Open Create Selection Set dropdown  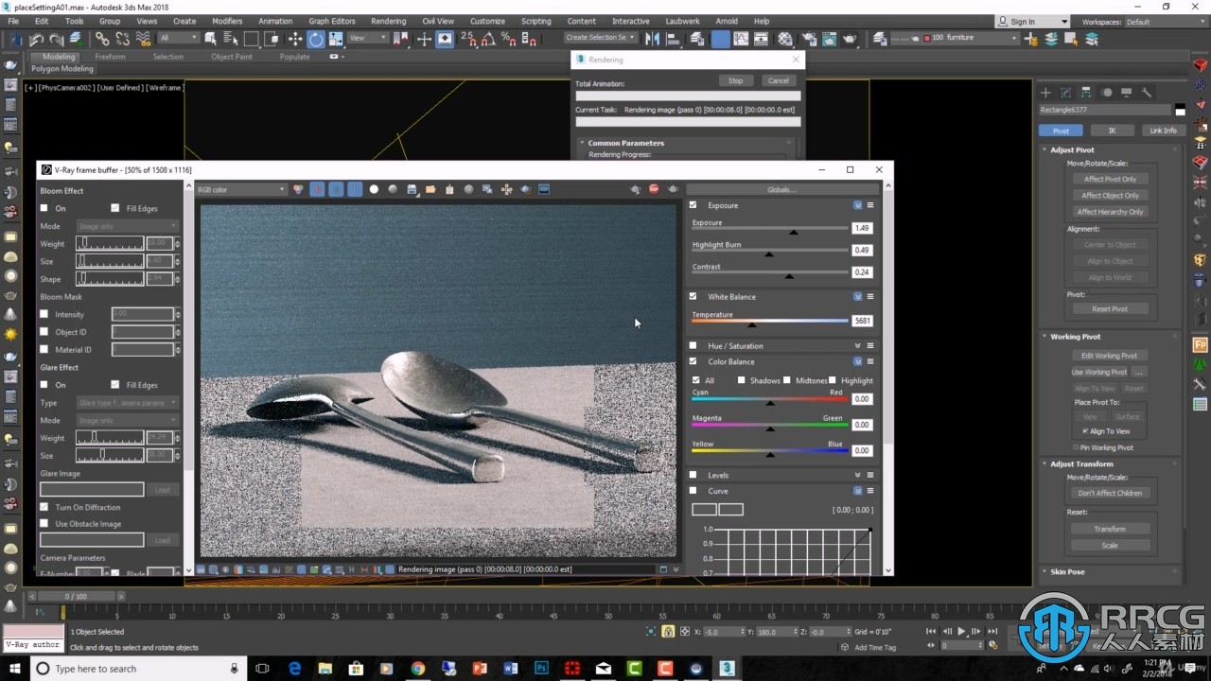click(x=601, y=38)
